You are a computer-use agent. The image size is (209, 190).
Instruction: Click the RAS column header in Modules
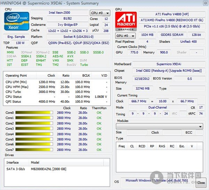point(162,146)
